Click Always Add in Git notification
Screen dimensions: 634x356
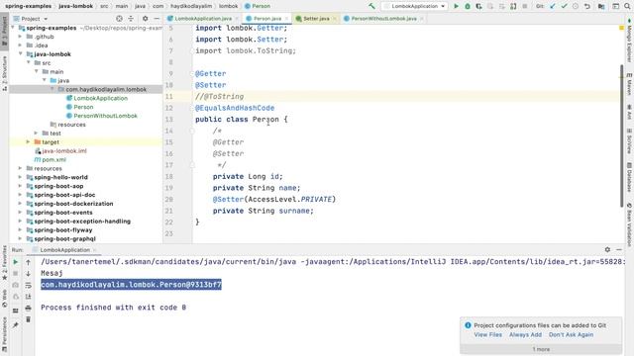click(525, 334)
